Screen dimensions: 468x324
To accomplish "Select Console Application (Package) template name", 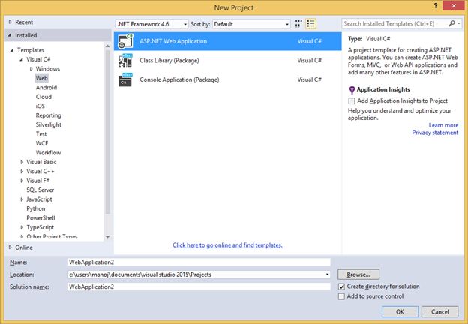I will click(x=179, y=79).
